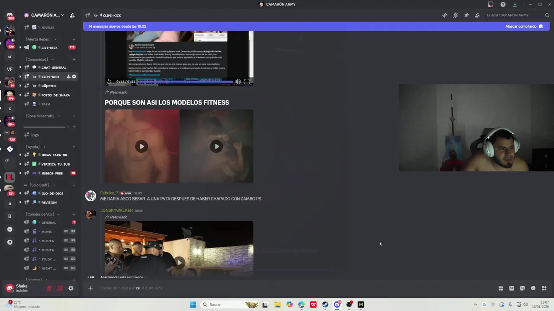Open the Help question mark icon
Viewport: 554px width, 311px height.
point(503,4)
